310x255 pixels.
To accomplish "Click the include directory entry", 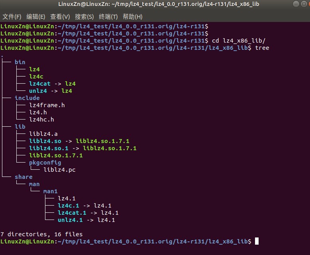I will (x=27, y=98).
